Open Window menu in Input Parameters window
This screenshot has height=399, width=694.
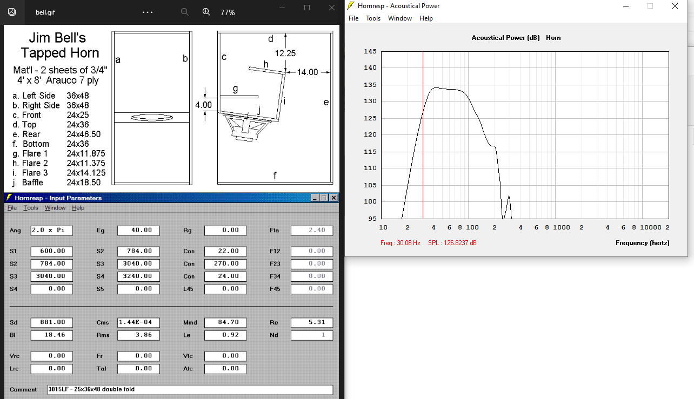[x=55, y=208]
